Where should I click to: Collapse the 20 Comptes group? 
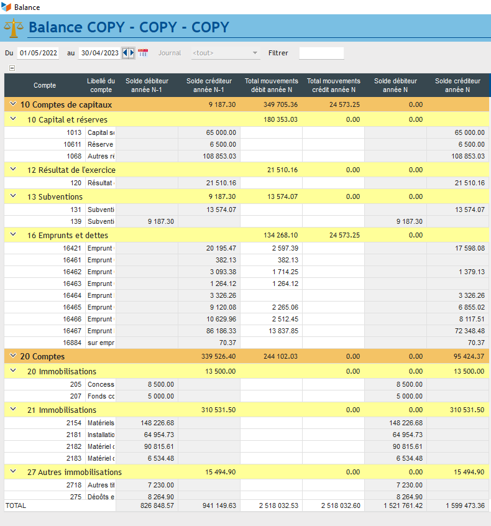click(12, 356)
